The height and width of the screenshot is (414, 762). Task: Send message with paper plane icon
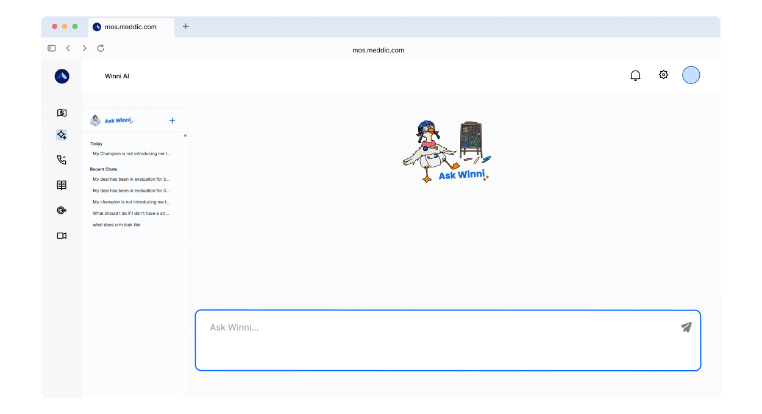coord(686,327)
